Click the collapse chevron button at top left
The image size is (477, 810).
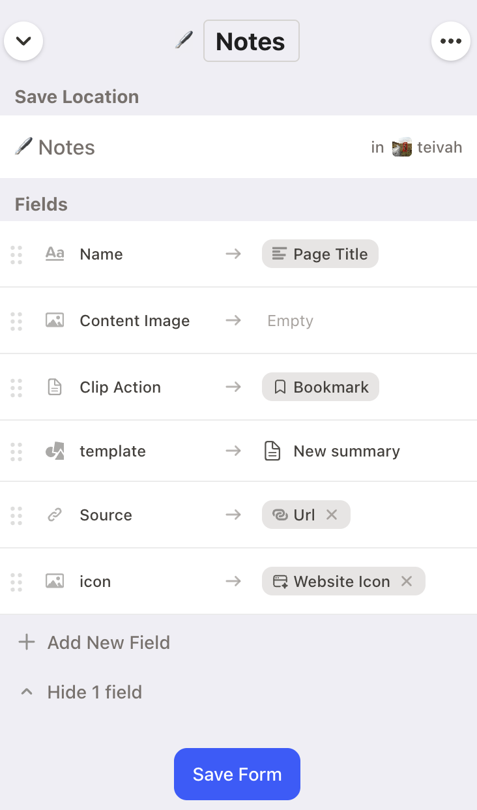pyautogui.click(x=23, y=41)
